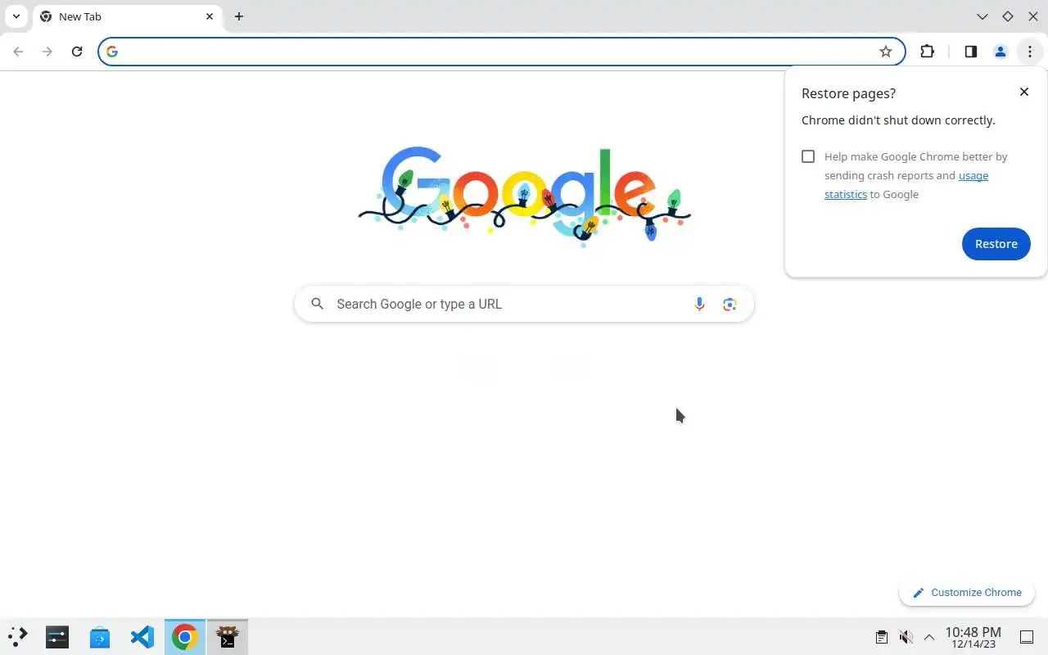
Task: Close the New Tab tab
Action: (x=210, y=16)
